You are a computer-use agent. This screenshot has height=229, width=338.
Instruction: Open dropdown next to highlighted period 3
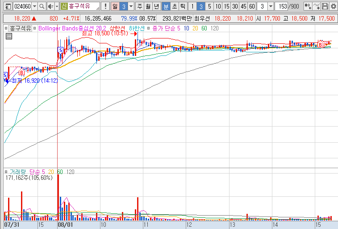point(131,6)
